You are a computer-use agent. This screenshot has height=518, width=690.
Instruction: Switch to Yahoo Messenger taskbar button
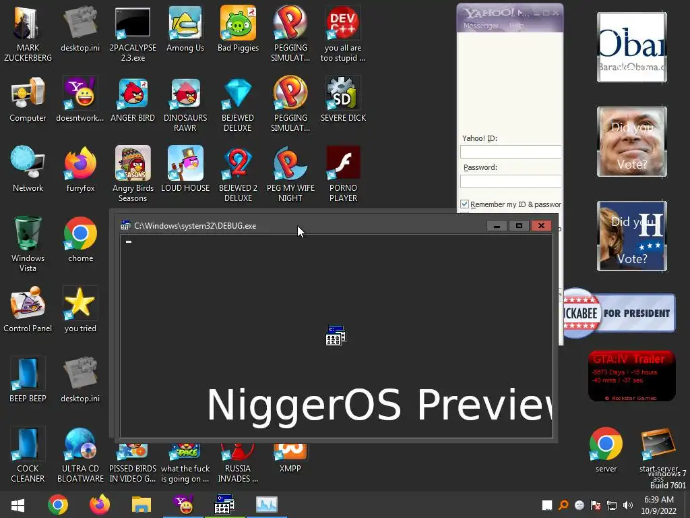[183, 505]
